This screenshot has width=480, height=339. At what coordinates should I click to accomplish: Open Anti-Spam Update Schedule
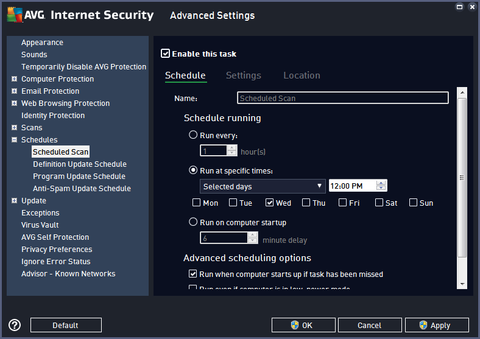(x=82, y=189)
